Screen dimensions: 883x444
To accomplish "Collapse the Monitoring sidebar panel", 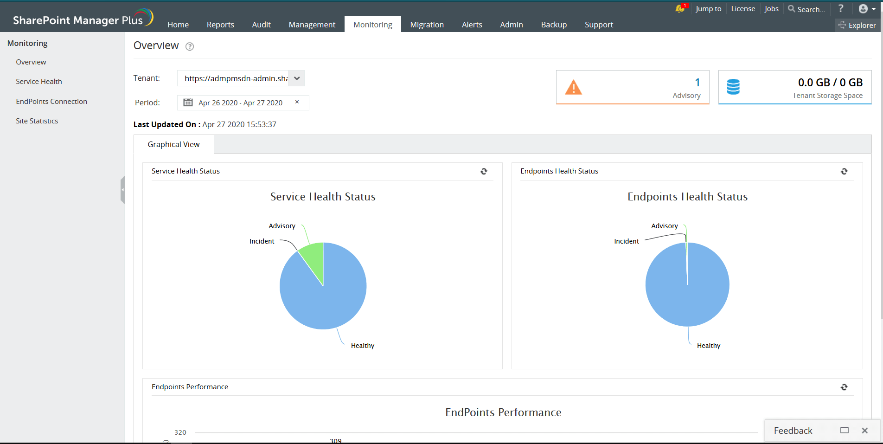I will tap(122, 189).
